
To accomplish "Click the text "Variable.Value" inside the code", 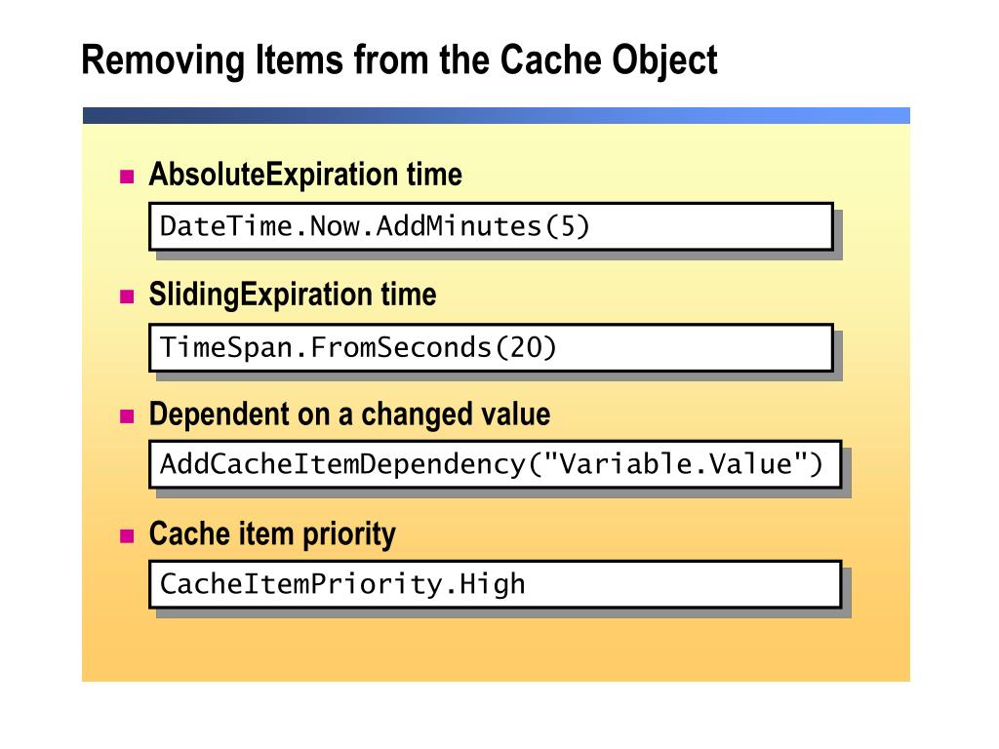I will [675, 463].
